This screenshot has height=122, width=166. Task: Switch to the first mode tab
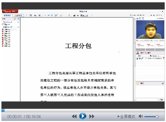[x=7, y=15]
